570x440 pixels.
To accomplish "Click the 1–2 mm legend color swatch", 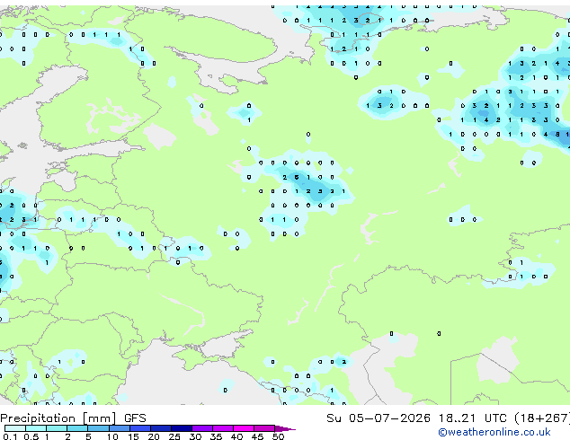I will pos(57,428).
